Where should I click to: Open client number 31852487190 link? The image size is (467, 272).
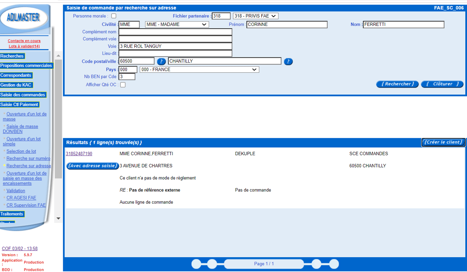point(79,154)
